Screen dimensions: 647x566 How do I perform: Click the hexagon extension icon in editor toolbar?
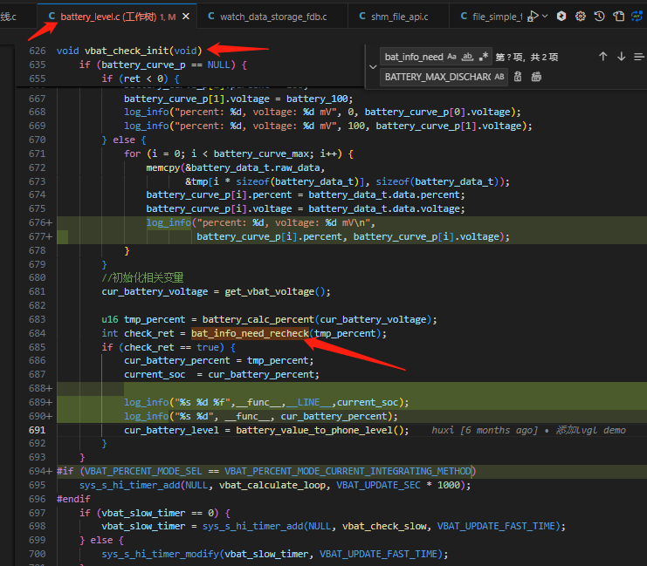click(x=561, y=16)
